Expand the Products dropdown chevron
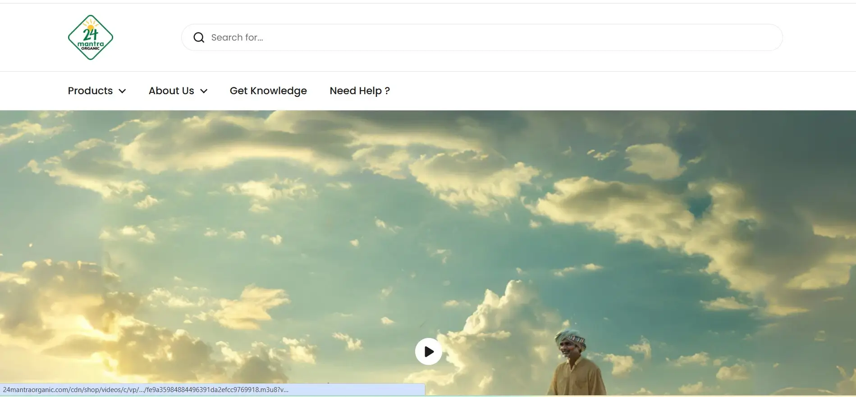Image resolution: width=856 pixels, height=397 pixels. [x=122, y=91]
